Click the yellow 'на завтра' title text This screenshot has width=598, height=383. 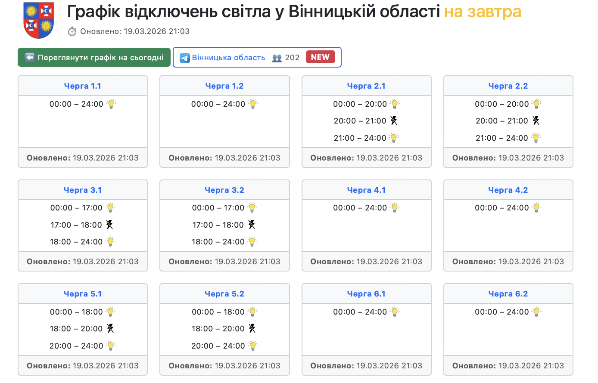tap(483, 12)
